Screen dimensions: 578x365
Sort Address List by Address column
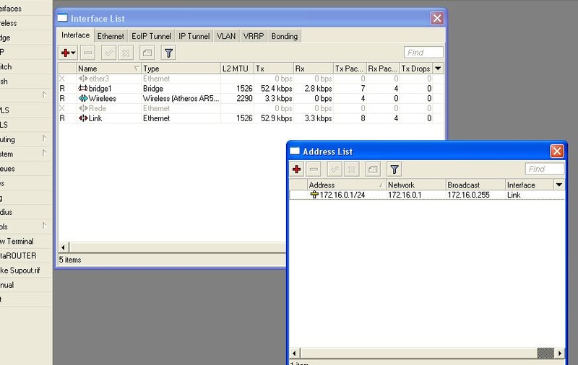tap(347, 185)
